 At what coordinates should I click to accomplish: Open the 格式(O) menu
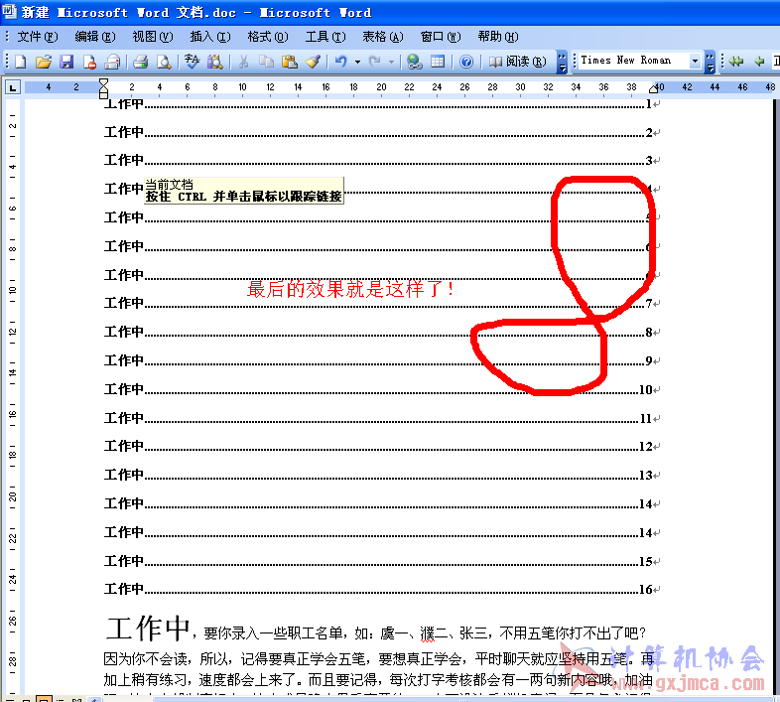[x=268, y=37]
